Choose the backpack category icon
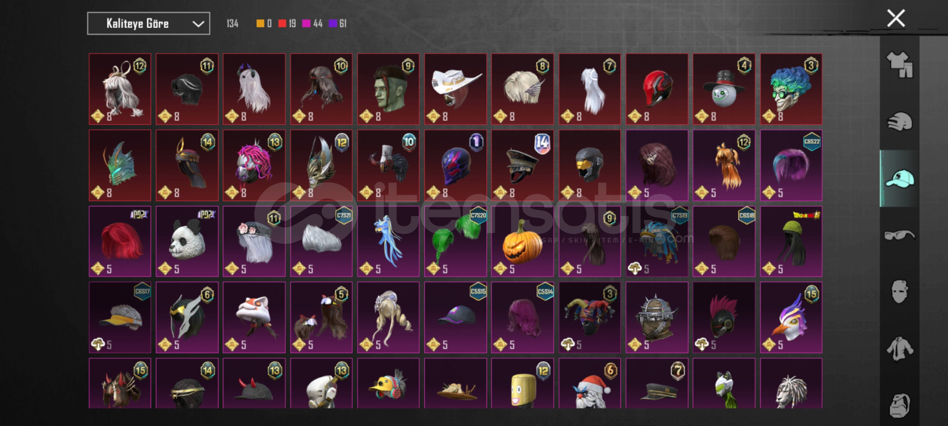 (899, 405)
